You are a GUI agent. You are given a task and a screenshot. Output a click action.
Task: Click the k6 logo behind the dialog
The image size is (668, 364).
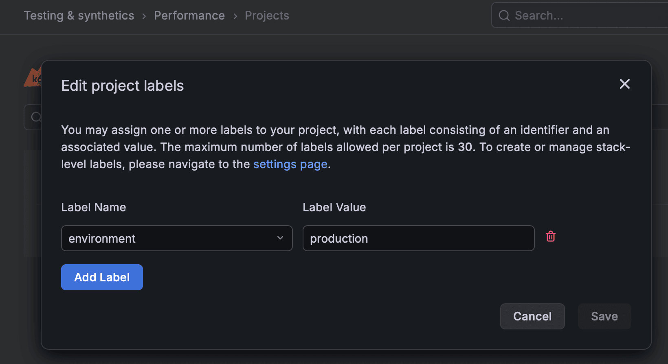click(x=33, y=77)
